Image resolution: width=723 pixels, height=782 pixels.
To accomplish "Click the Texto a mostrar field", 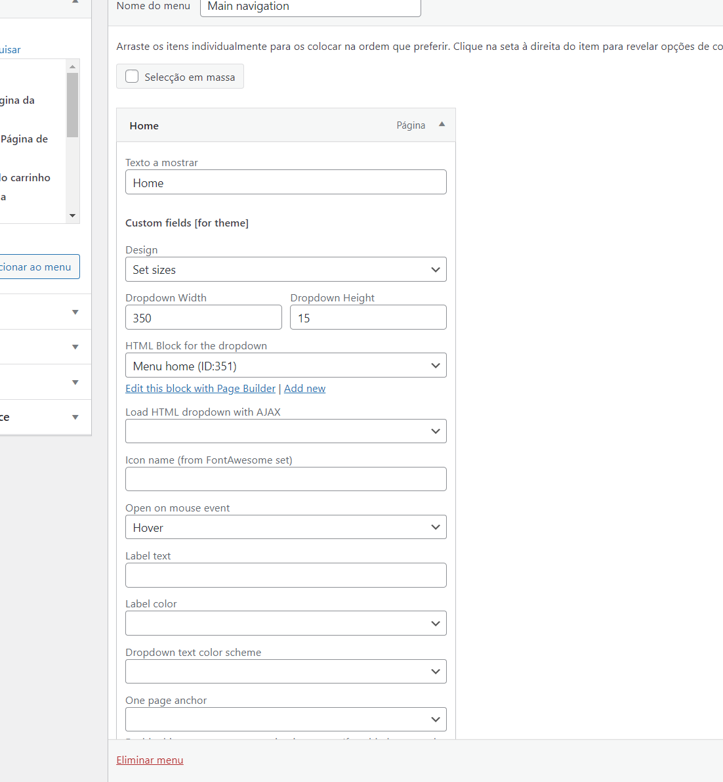I will point(285,183).
